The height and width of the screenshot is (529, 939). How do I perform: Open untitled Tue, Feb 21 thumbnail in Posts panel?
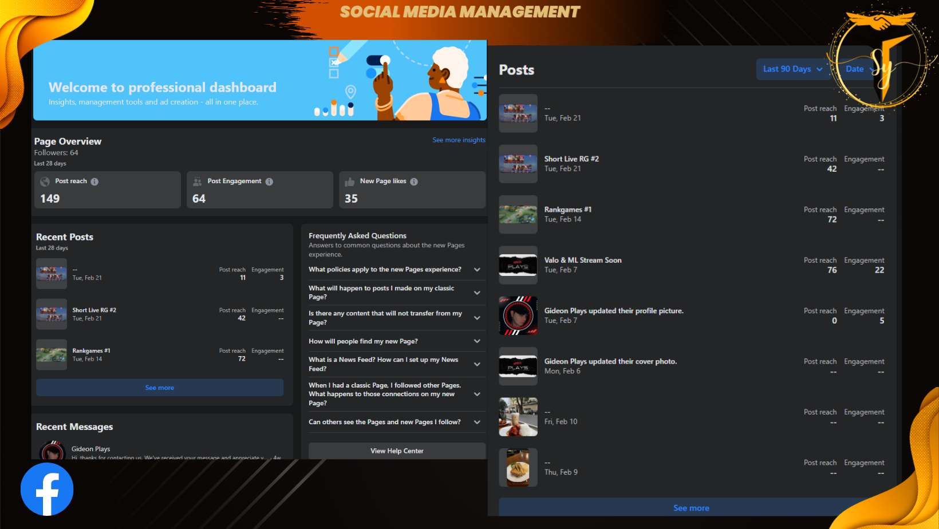point(518,113)
